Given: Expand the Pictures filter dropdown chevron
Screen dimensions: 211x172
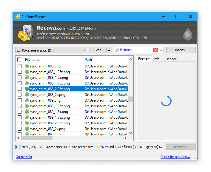Looking at the screenshot, I should [161, 50].
